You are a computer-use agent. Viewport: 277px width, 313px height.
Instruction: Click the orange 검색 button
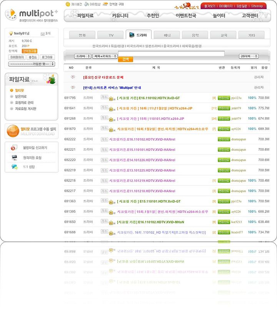(x=125, y=59)
